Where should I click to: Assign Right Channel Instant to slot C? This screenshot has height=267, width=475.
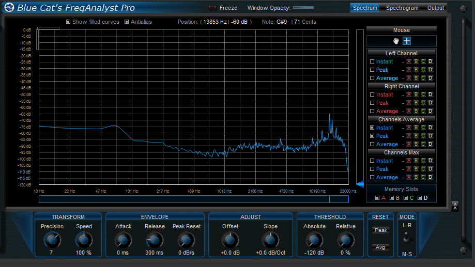pos(423,95)
